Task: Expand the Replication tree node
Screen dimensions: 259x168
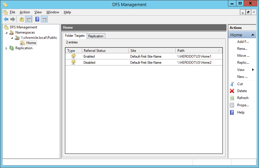Action: pos(6,48)
